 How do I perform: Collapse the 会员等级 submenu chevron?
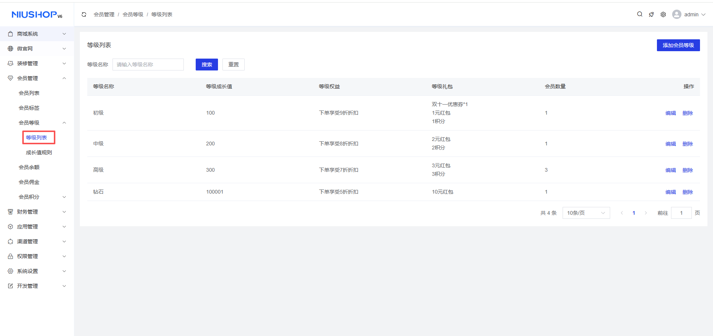(x=64, y=123)
